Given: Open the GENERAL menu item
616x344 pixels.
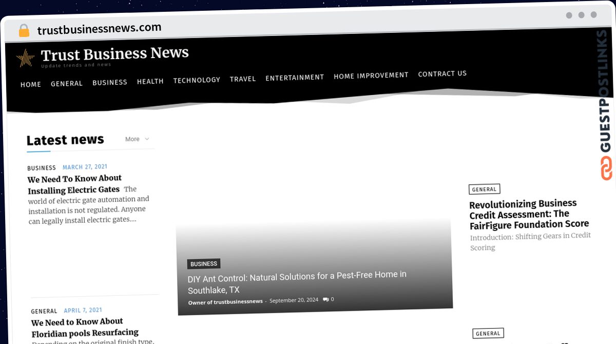Looking at the screenshot, I should pyautogui.click(x=67, y=83).
